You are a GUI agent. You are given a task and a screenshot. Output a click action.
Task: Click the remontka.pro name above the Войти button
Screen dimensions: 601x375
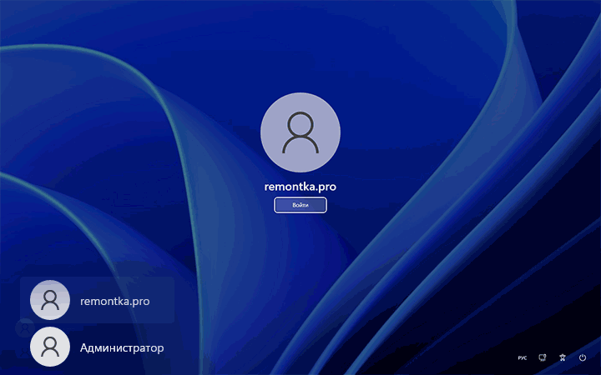click(300, 187)
